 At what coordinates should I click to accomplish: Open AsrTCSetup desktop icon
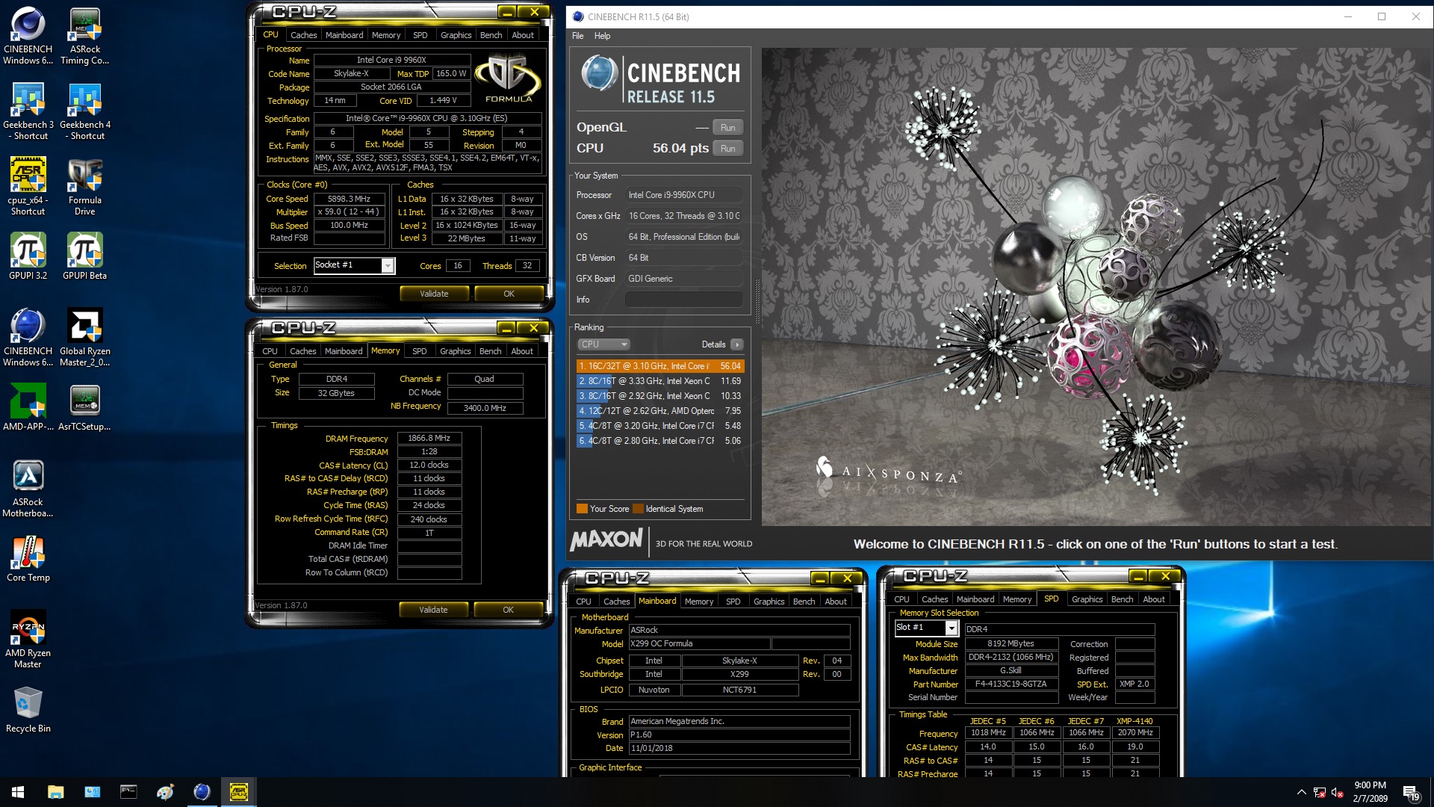point(85,408)
